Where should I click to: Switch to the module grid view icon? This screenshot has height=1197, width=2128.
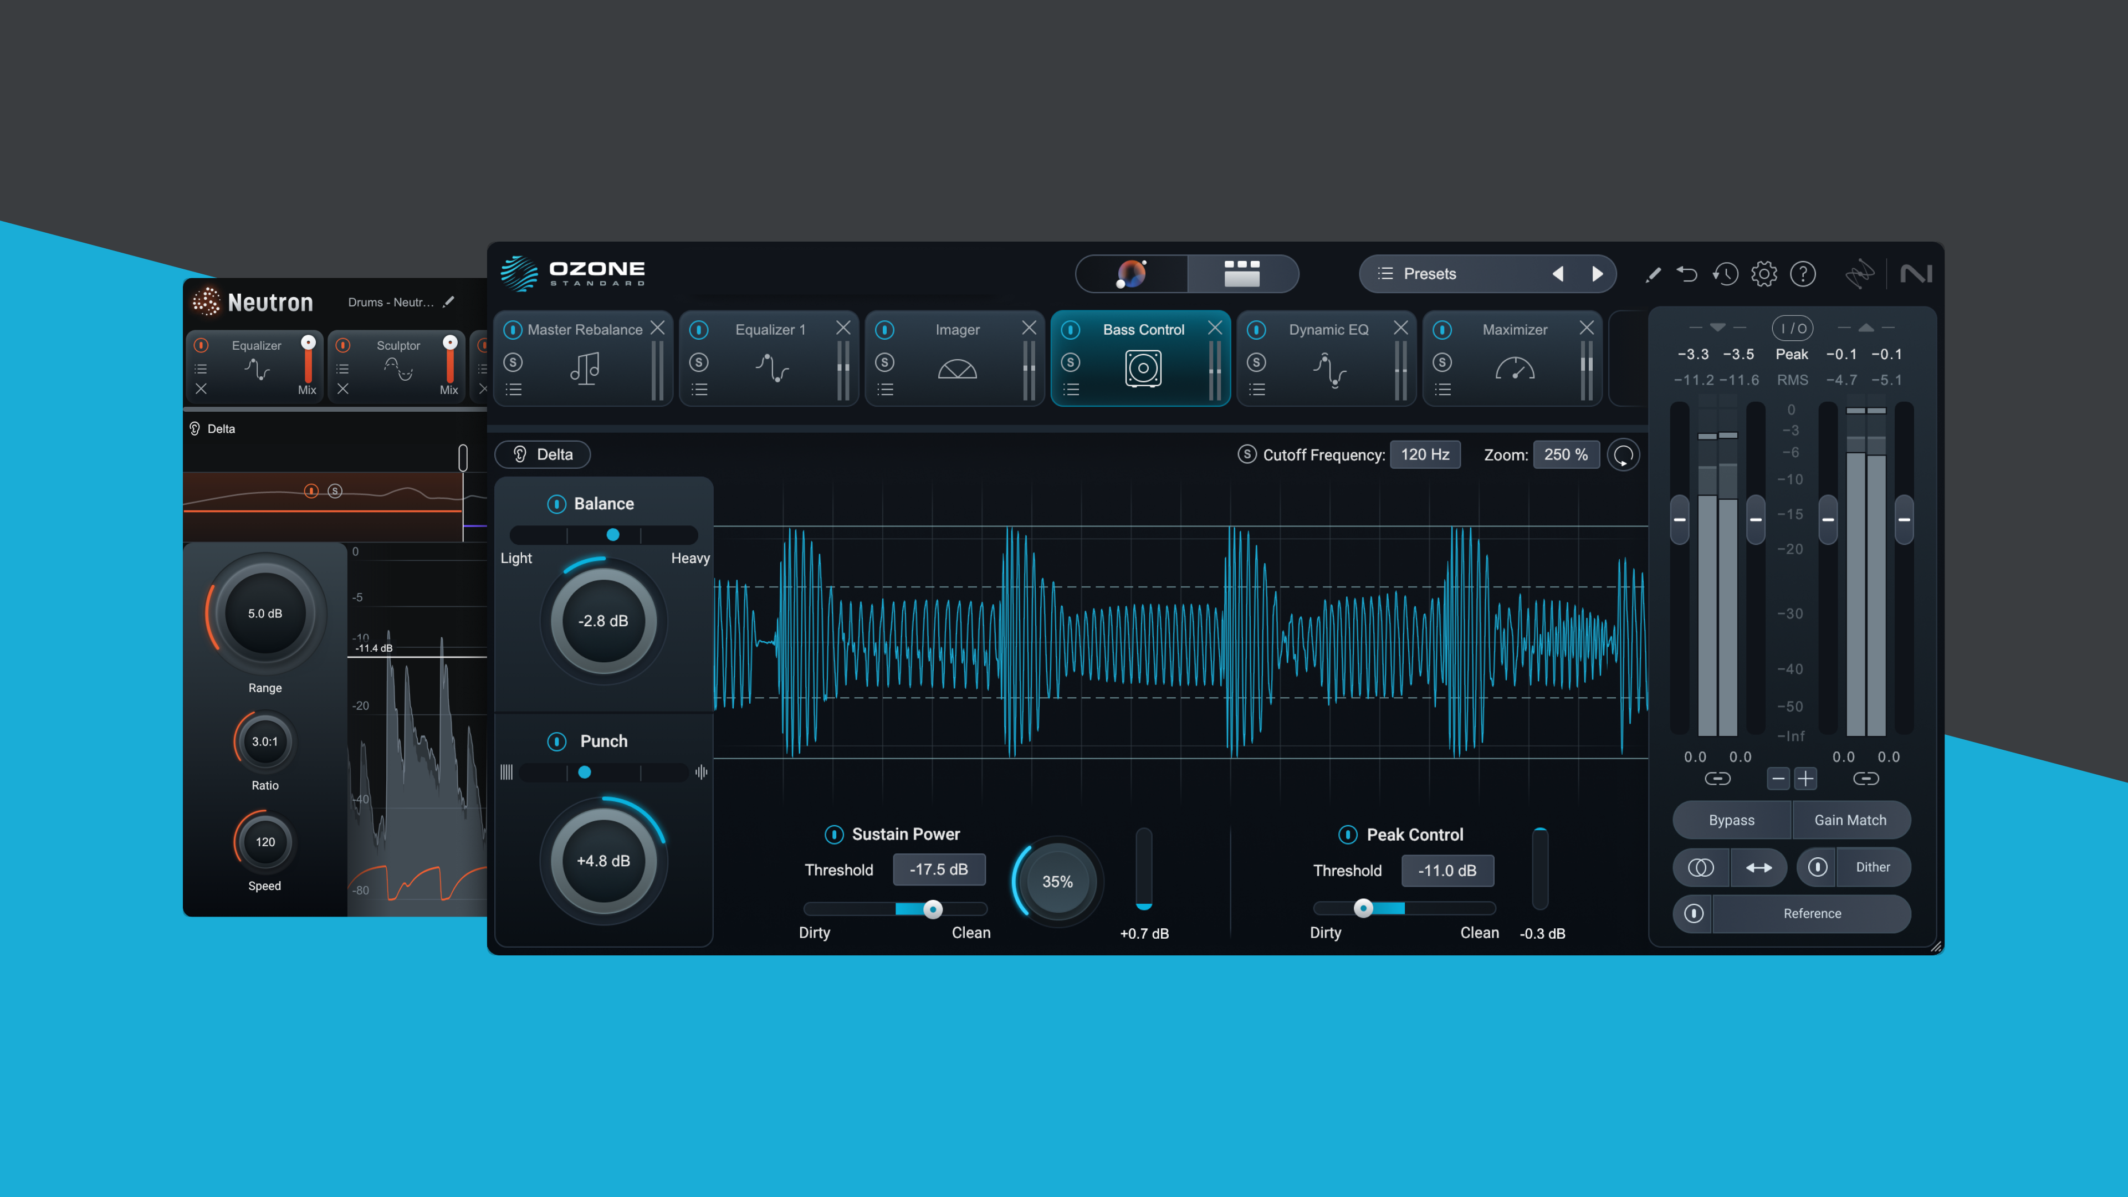pyautogui.click(x=1241, y=273)
